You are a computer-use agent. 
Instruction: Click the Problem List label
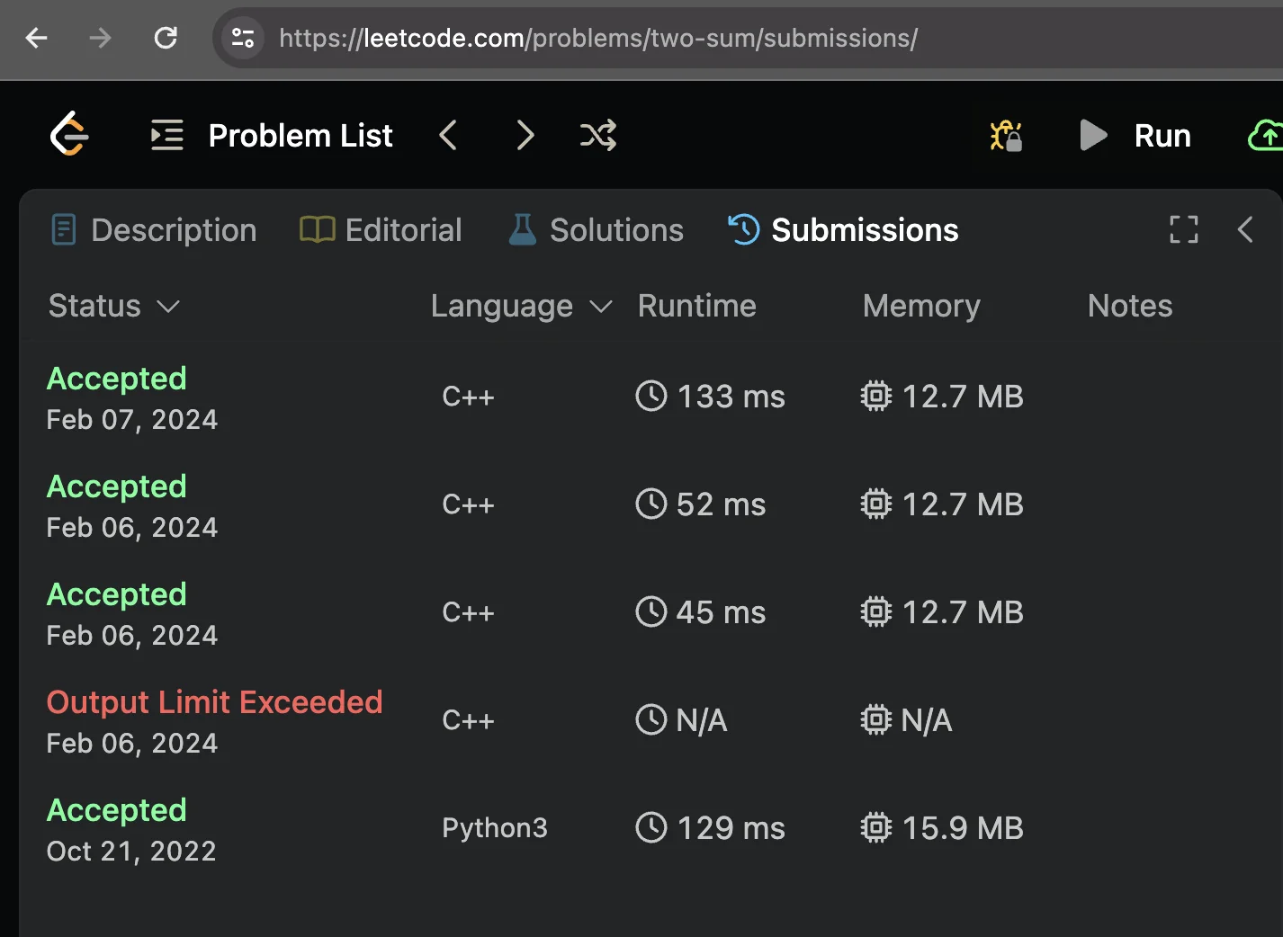point(301,136)
